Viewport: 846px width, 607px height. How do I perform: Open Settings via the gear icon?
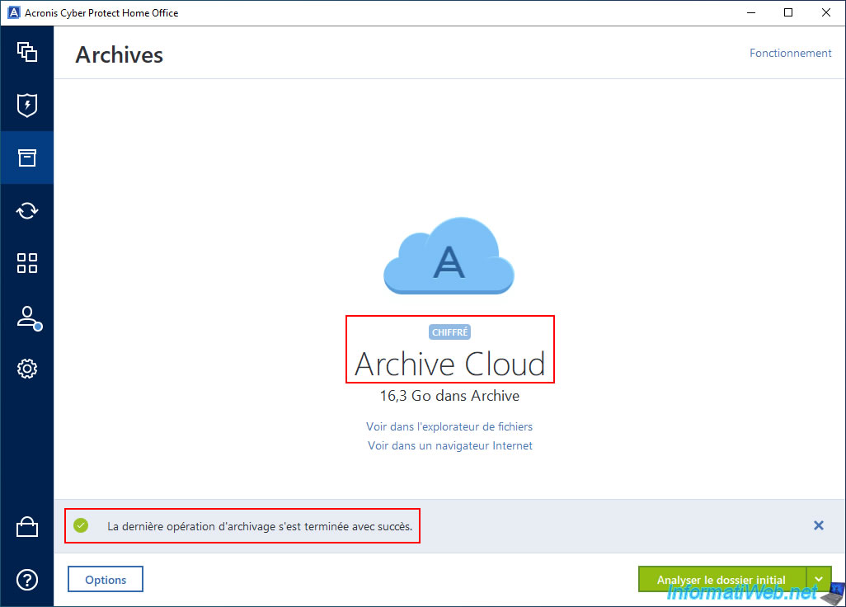(x=27, y=369)
